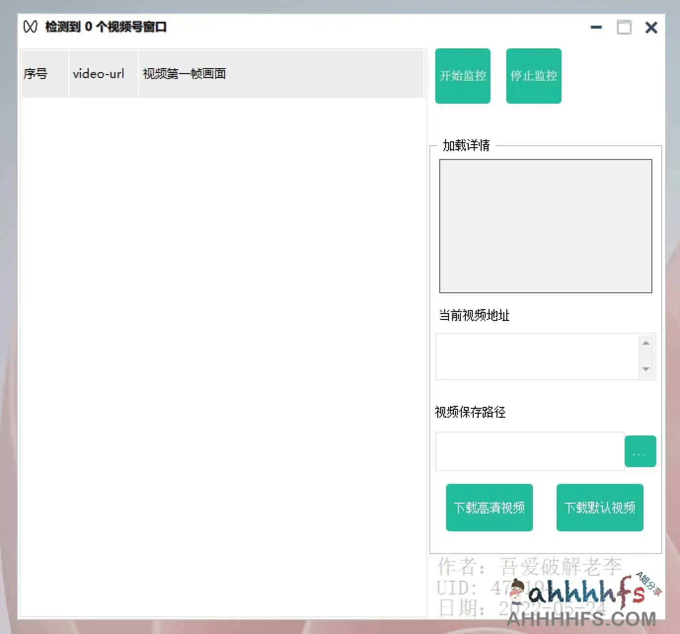Image resolution: width=680 pixels, height=634 pixels.
Task: Click the 当前视频地址 input box
Action: pos(538,356)
